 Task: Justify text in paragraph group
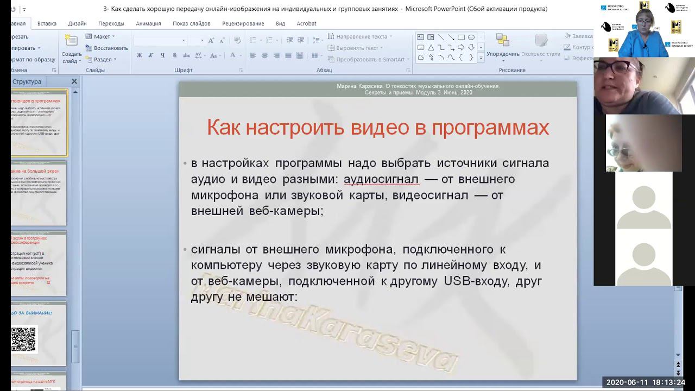(288, 55)
